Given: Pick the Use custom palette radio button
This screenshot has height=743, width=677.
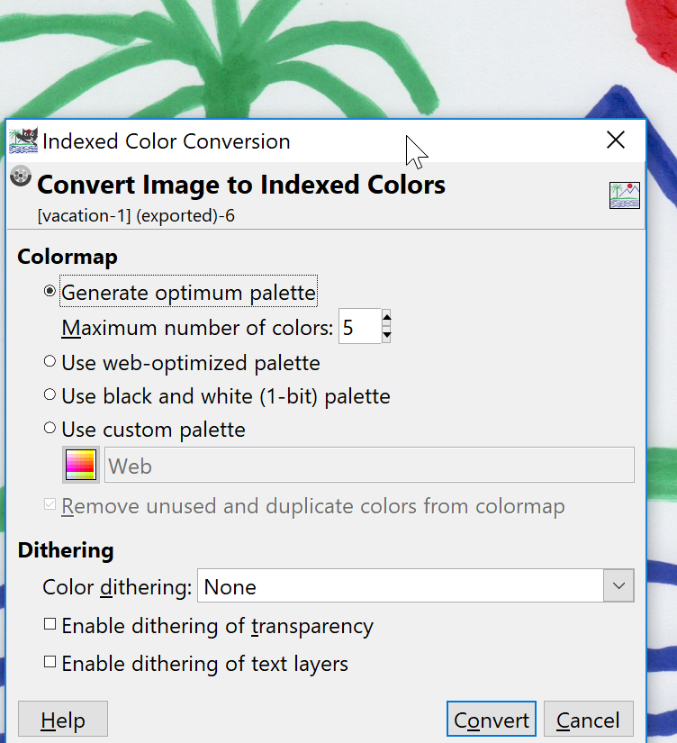Looking at the screenshot, I should click(50, 429).
